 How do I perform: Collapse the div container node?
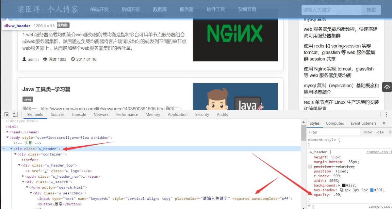point(15,154)
